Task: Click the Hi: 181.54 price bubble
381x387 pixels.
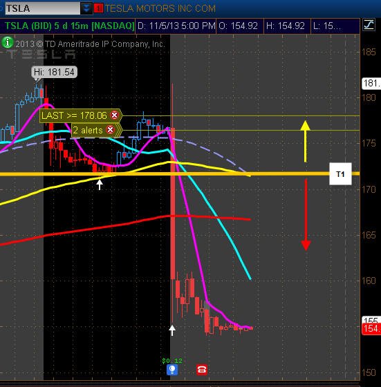Action: pos(54,72)
